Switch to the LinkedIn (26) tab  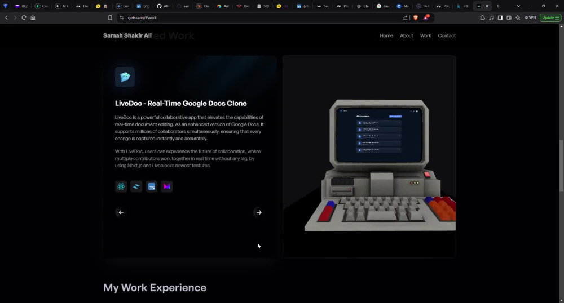[x=302, y=6]
